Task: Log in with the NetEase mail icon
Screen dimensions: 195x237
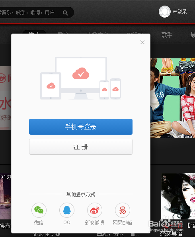Action: [x=123, y=210]
